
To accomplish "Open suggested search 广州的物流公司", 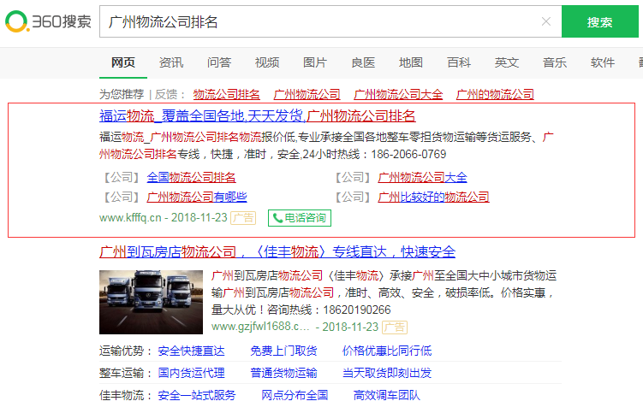I will pyautogui.click(x=496, y=95).
